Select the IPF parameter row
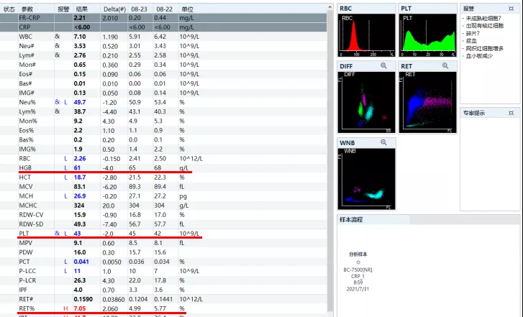Viewport: 523px width, 317px height. click(x=163, y=290)
